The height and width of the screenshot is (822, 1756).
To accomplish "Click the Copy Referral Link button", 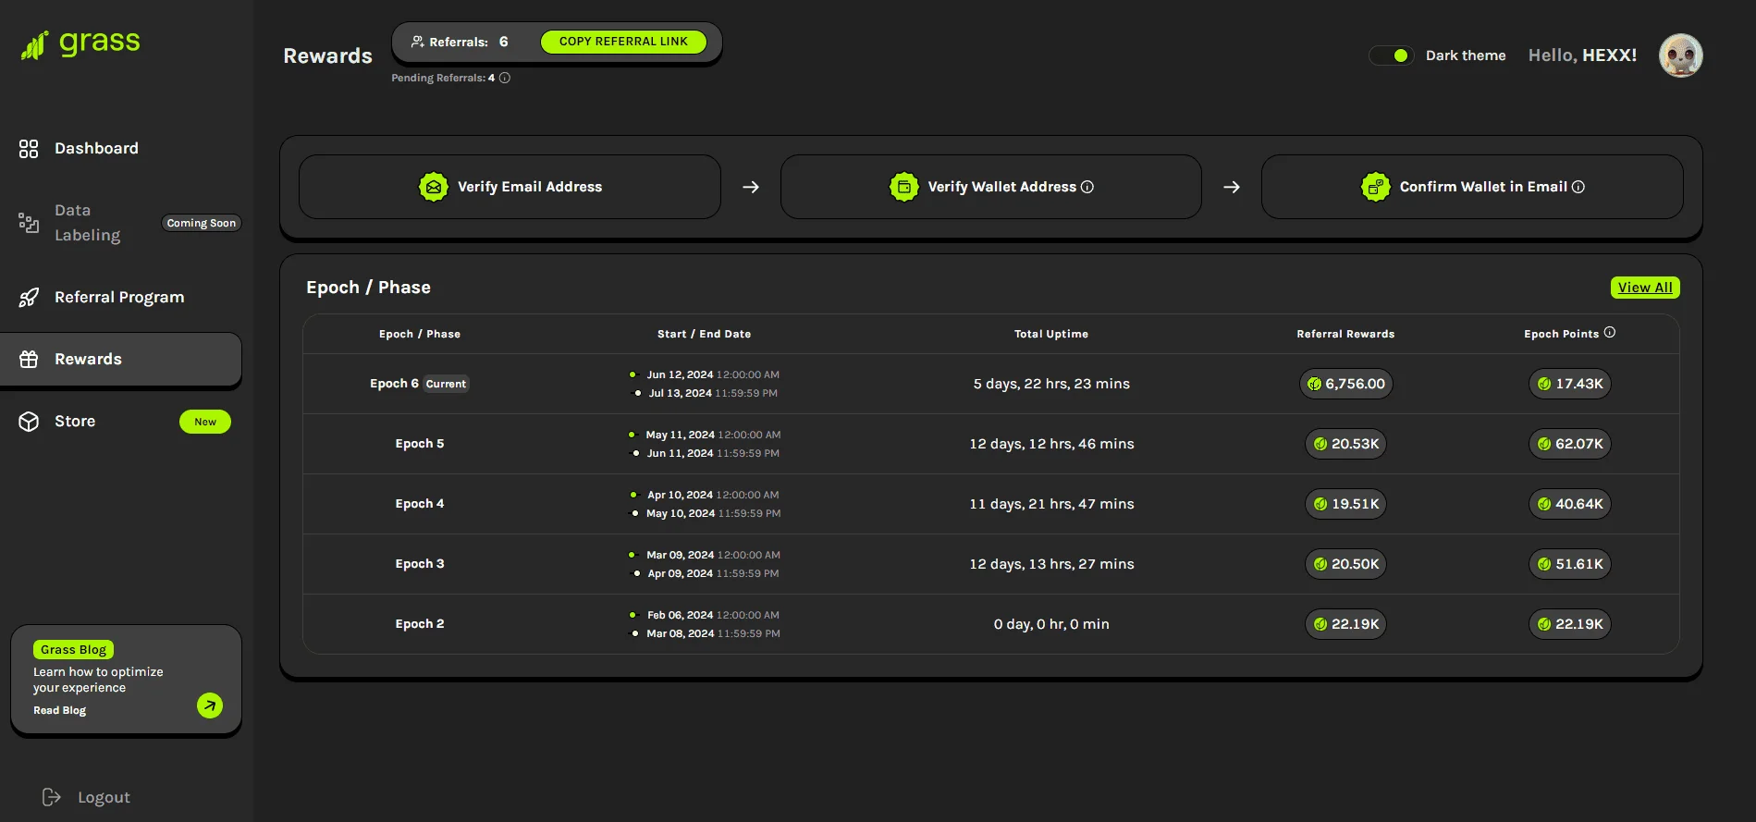I will (x=623, y=42).
